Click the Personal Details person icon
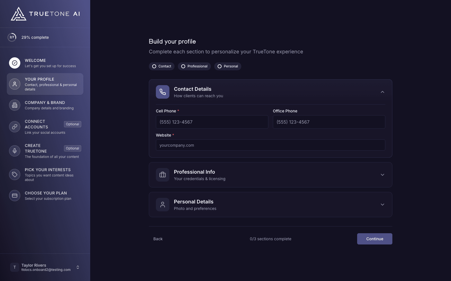This screenshot has width=451, height=281. [x=163, y=205]
